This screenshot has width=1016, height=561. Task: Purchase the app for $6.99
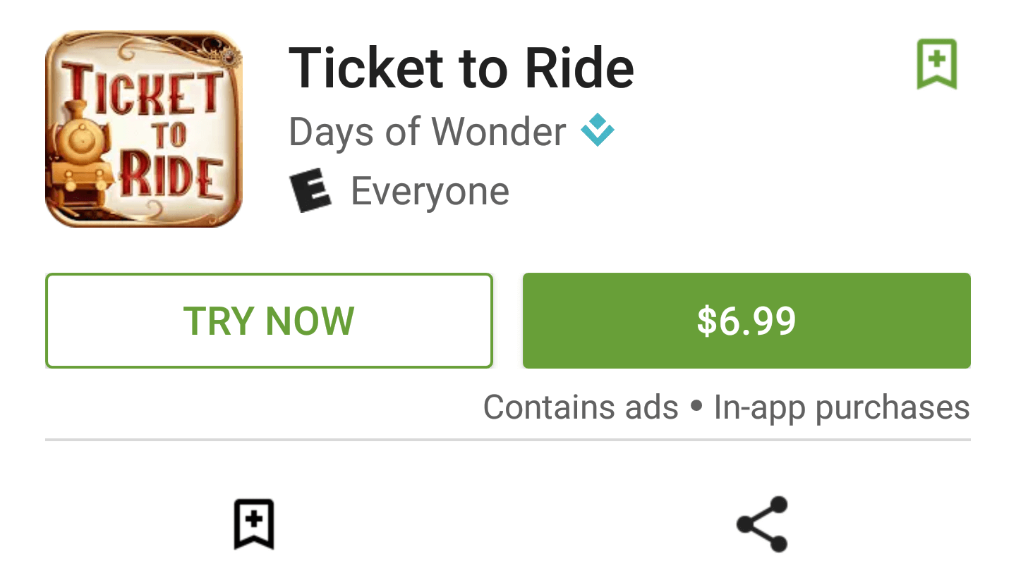click(746, 321)
